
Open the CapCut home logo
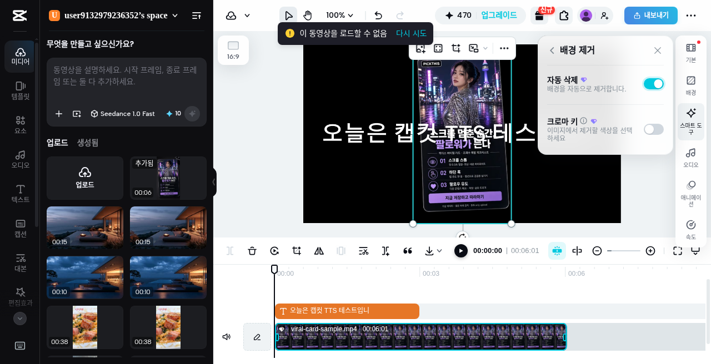pyautogui.click(x=19, y=16)
